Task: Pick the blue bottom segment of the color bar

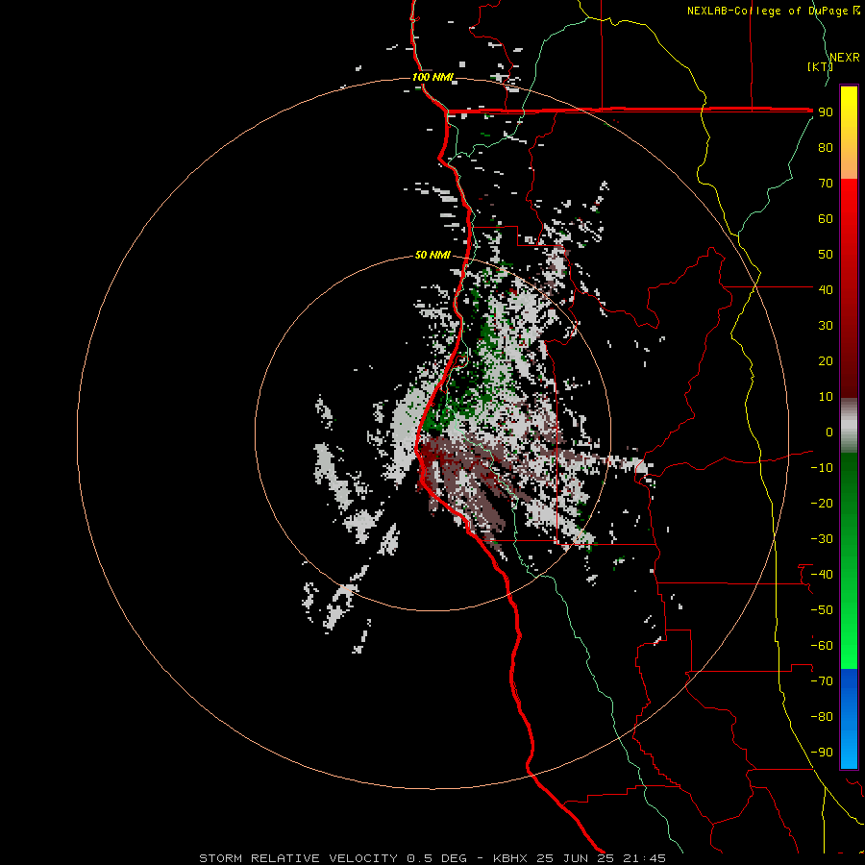Action: click(x=849, y=719)
